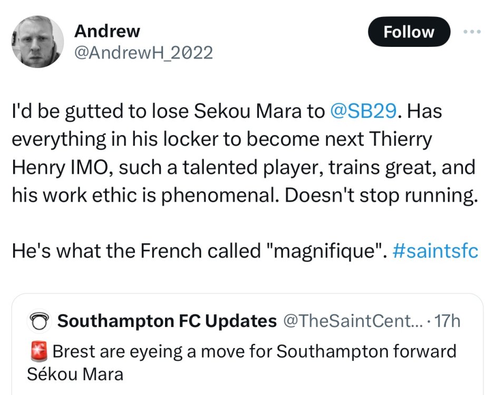Click the Andrew display name
The image size is (495, 395).
click(x=107, y=31)
